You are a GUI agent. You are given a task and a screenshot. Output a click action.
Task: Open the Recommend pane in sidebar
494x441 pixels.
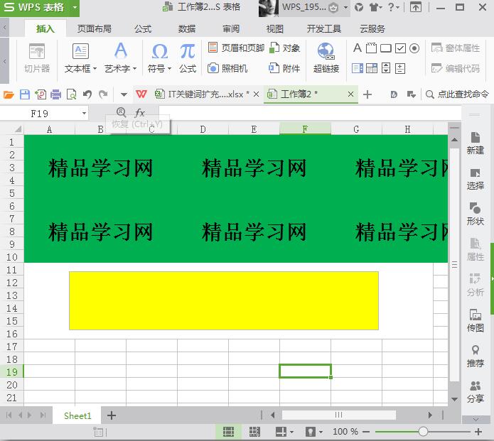pyautogui.click(x=476, y=356)
